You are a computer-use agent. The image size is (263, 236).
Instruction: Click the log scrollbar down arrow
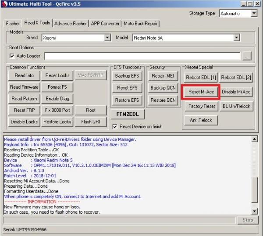pyautogui.click(x=254, y=211)
